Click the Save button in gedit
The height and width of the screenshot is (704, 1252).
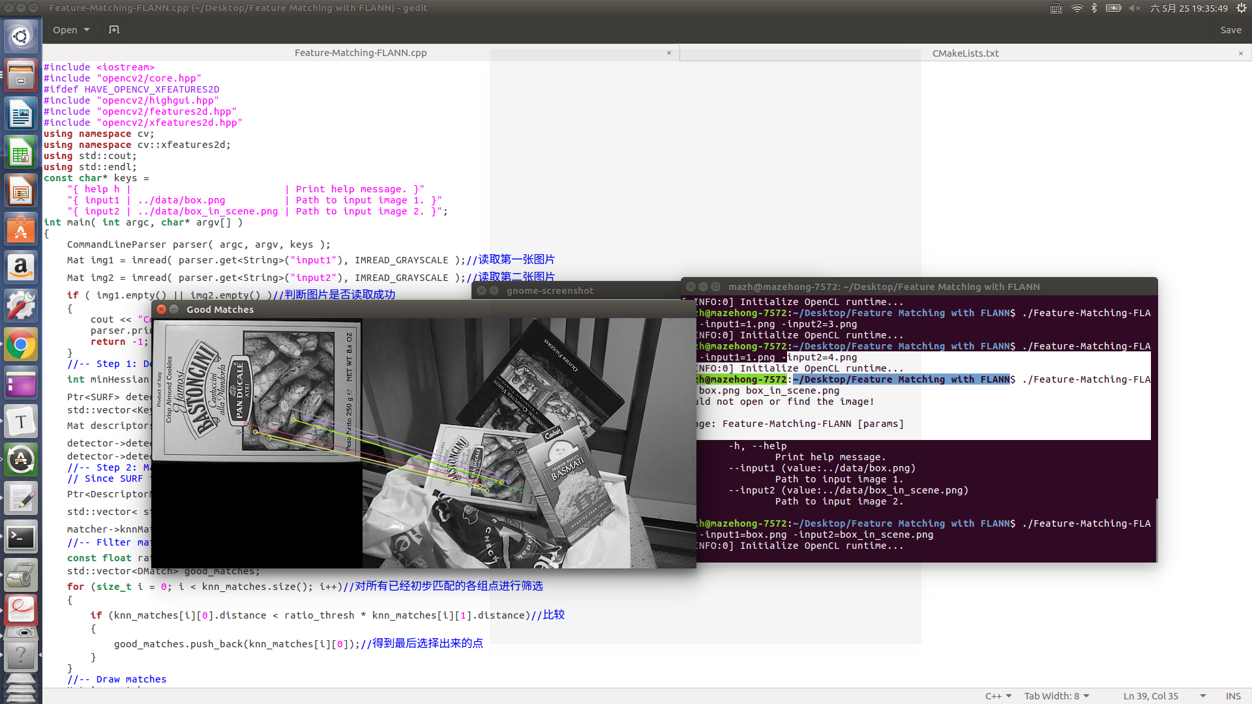click(x=1231, y=29)
